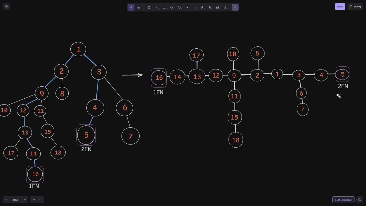Undo the last action
The height and width of the screenshot is (206, 366).
(x=33, y=200)
